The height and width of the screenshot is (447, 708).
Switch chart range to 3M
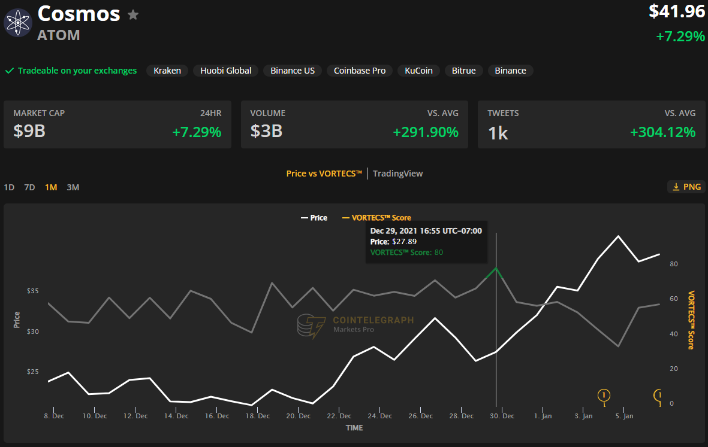pyautogui.click(x=73, y=187)
